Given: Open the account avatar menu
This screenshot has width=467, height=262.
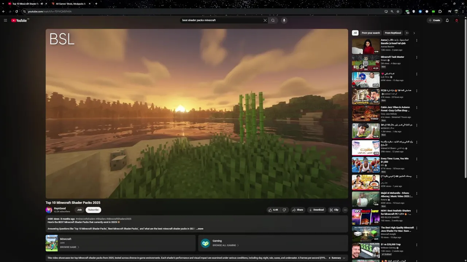Looking at the screenshot, I should tap(456, 20).
